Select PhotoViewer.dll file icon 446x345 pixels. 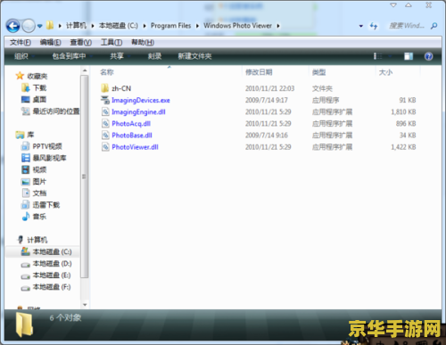(105, 147)
